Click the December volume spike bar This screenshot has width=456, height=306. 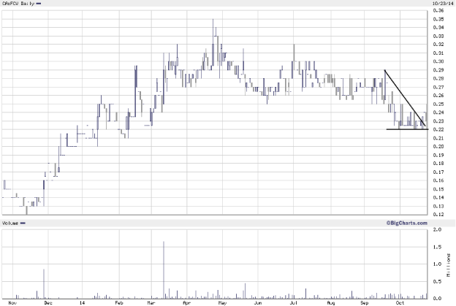(x=44, y=283)
